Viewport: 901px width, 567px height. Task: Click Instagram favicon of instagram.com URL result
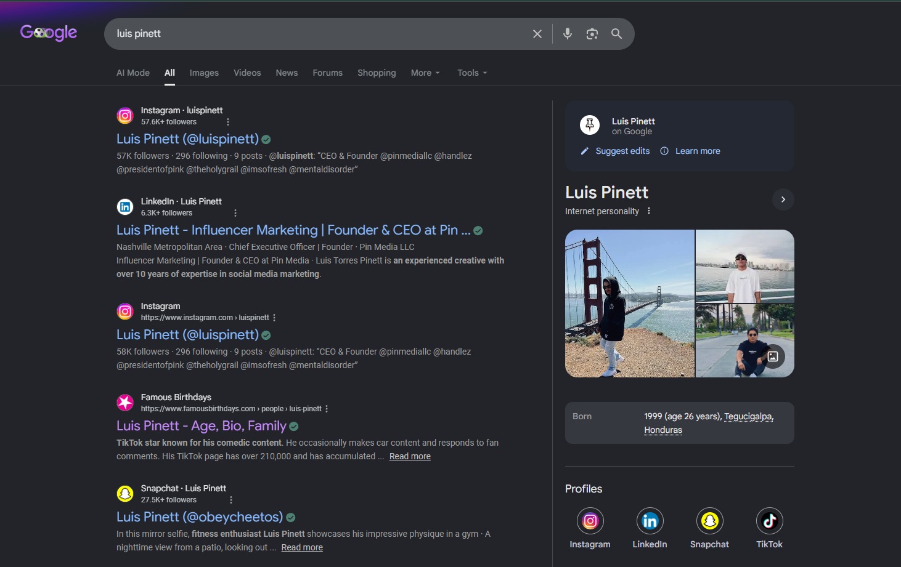[125, 312]
